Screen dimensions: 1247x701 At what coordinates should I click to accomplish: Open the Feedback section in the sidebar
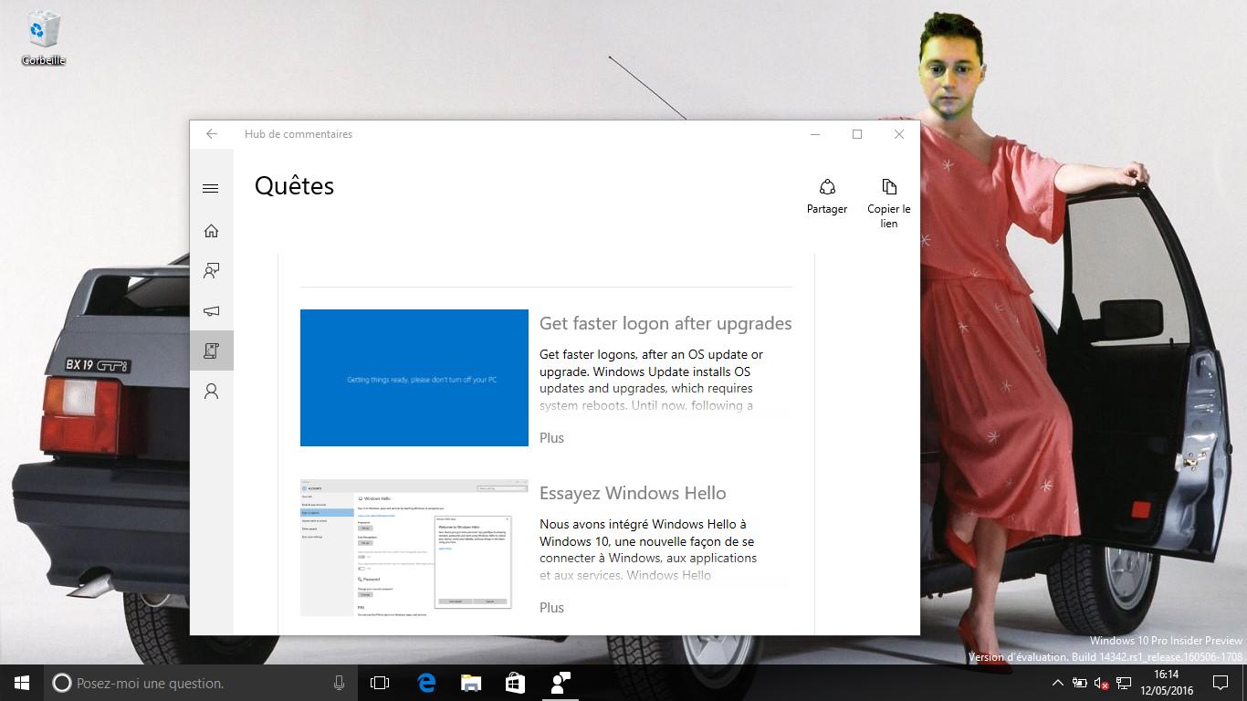211,271
